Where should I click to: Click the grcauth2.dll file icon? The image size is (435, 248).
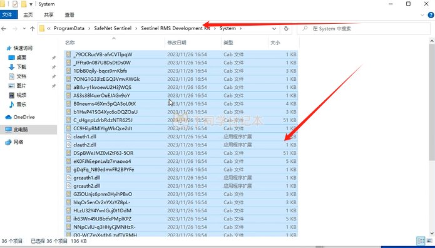(x=68, y=186)
